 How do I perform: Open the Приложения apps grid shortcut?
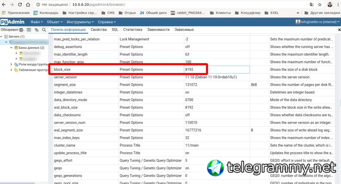pos(16,13)
